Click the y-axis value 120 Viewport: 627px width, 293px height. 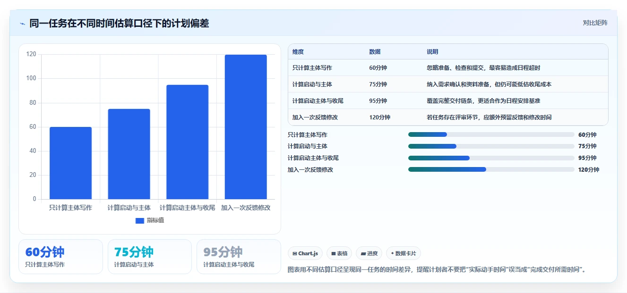pos(31,54)
